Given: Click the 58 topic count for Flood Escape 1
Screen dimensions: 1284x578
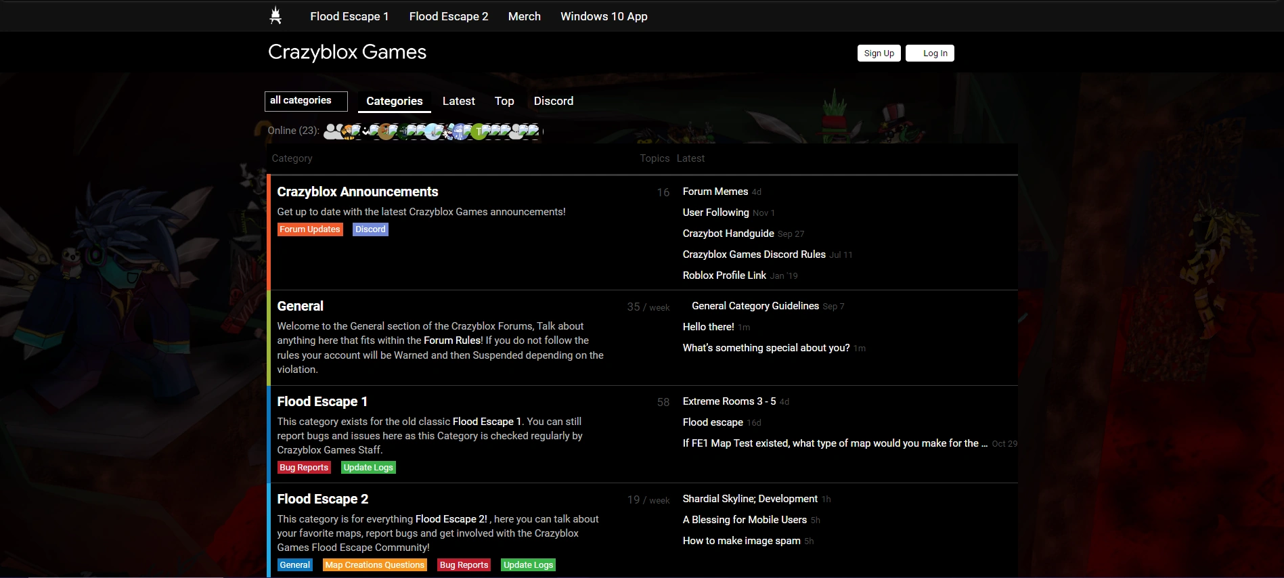Looking at the screenshot, I should (663, 403).
